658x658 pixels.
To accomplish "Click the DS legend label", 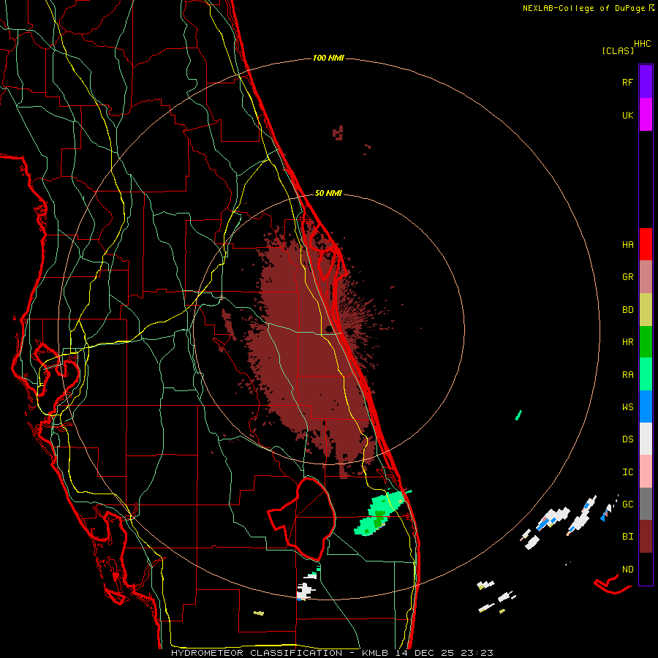I will (x=627, y=439).
